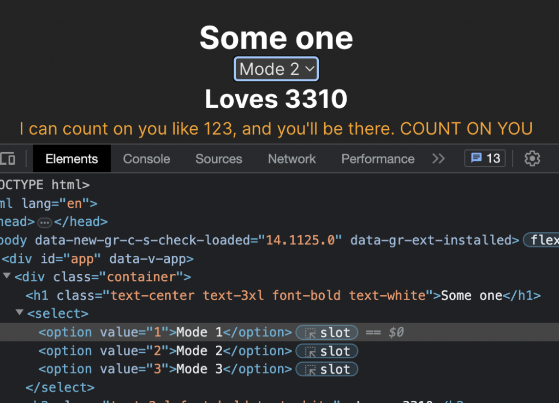Select the body data-new-gr row
The image size is (559, 403).
point(279,240)
